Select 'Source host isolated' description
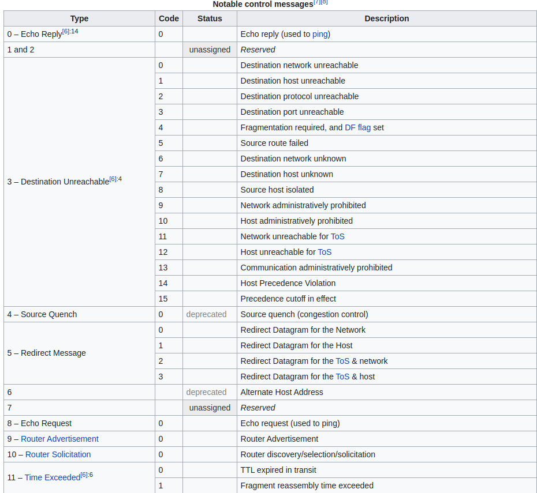This screenshot has height=493, width=537. pos(277,190)
